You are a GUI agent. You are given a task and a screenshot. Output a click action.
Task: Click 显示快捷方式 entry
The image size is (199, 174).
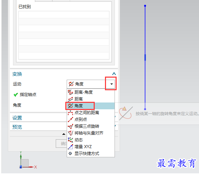point(91,154)
